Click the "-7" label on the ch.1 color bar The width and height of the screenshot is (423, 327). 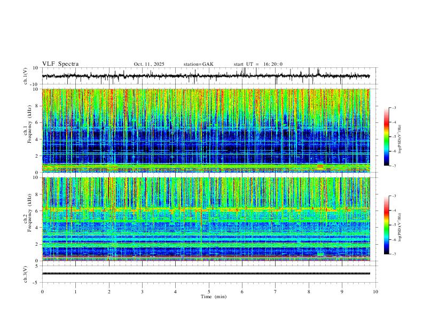tap(394, 166)
